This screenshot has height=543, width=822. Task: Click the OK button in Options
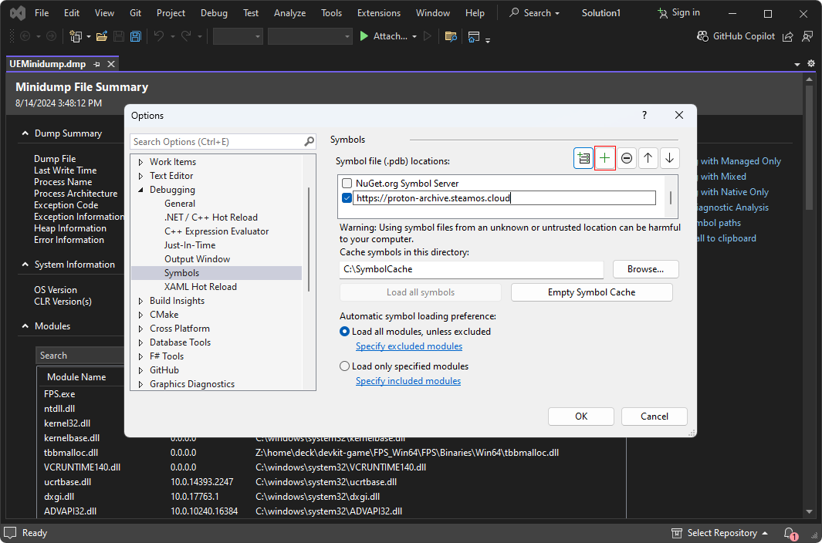point(581,417)
